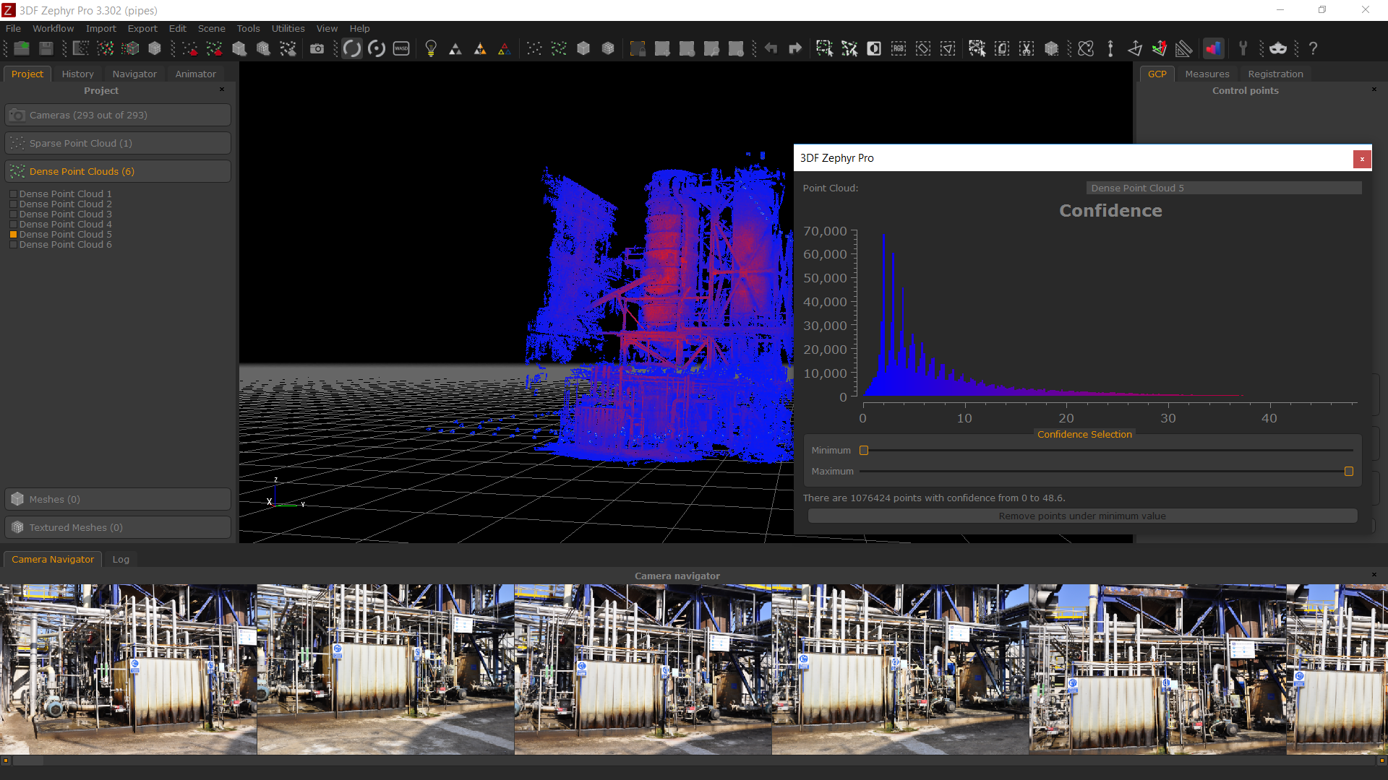Viewport: 1388px width, 780px height.
Task: Open the Utilities menu
Action: pyautogui.click(x=288, y=28)
